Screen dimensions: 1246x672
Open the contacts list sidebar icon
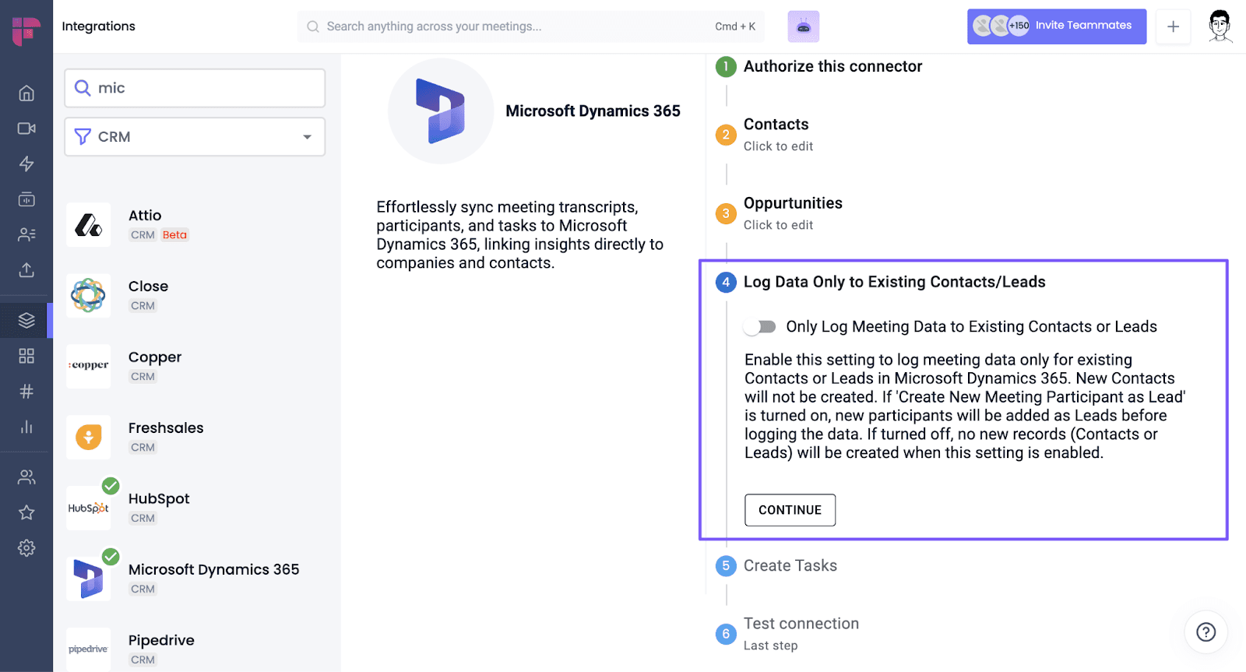tap(26, 234)
